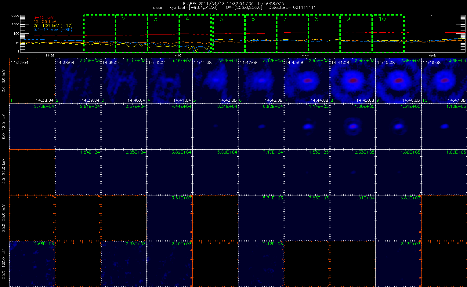467x287 pixels.
Task: Click the 25-50 keV image with peak 1.01E+04
Action: pyautogui.click(x=353, y=218)
